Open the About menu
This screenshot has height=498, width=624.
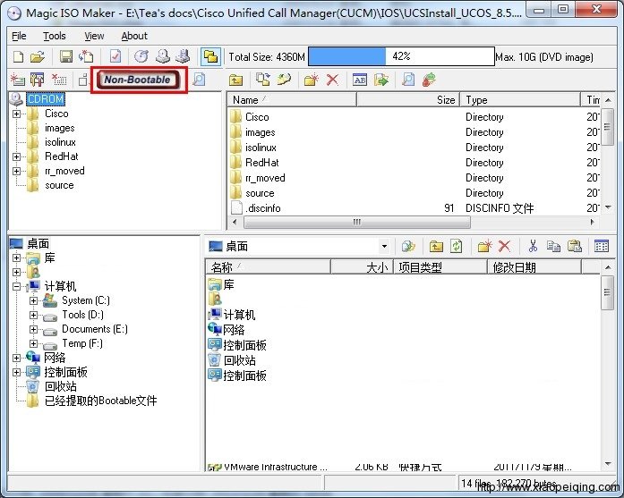point(134,36)
